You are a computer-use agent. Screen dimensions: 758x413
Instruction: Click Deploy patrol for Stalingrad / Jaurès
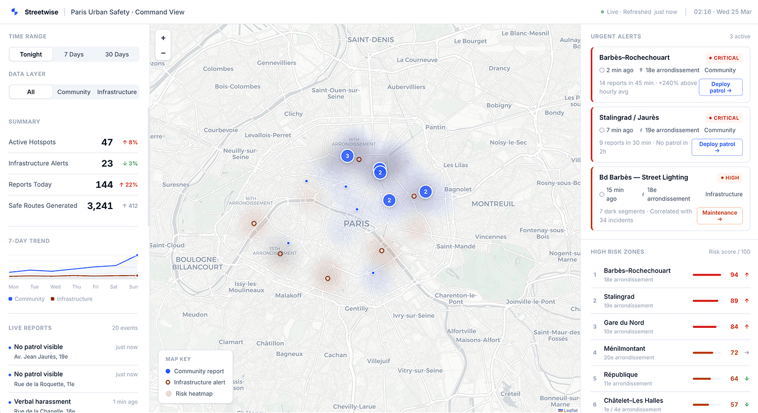click(x=716, y=146)
